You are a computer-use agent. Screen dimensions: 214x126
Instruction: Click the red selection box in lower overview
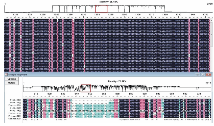pos(85,88)
